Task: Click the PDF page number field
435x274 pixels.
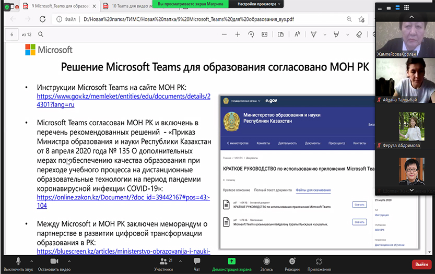Action: point(11,34)
